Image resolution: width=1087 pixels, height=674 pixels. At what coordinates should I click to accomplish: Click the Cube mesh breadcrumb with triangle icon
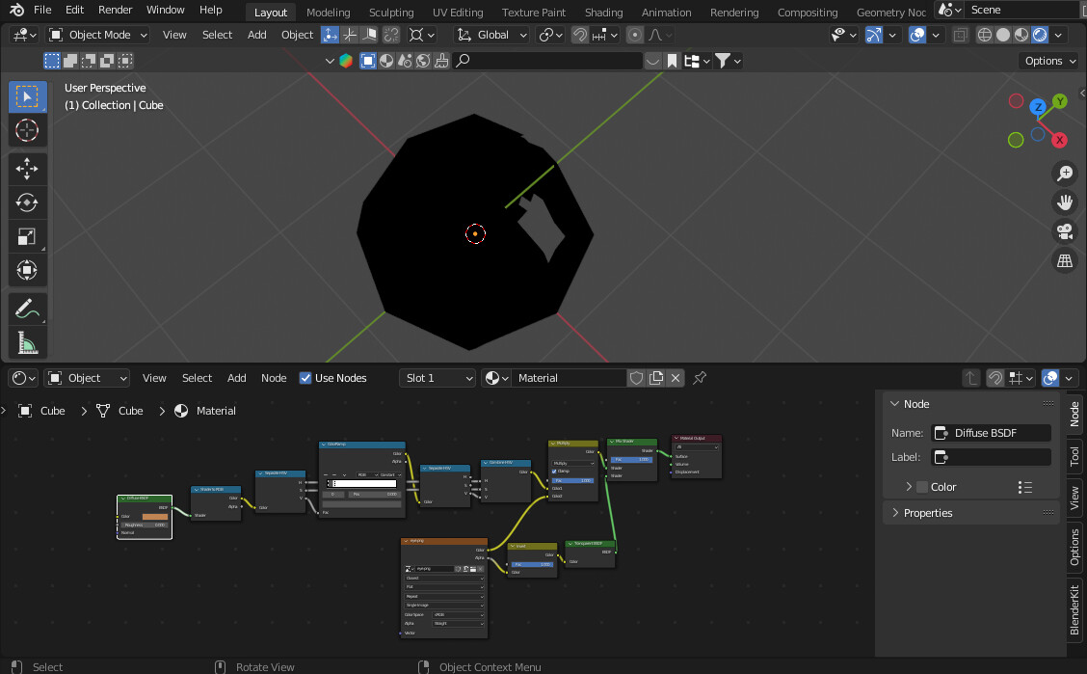coord(119,411)
